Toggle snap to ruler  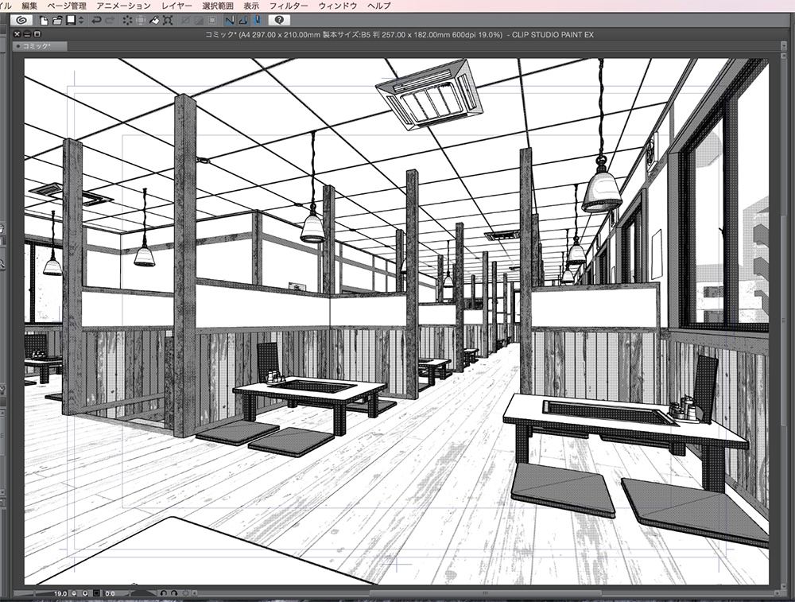pyautogui.click(x=231, y=21)
